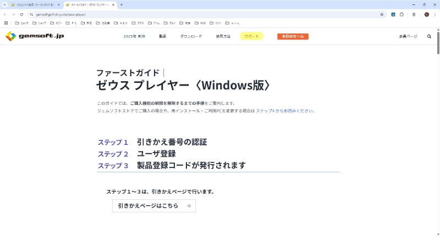Click the Chrome profile avatar
Screen dimensions: 440x247
[426, 14]
